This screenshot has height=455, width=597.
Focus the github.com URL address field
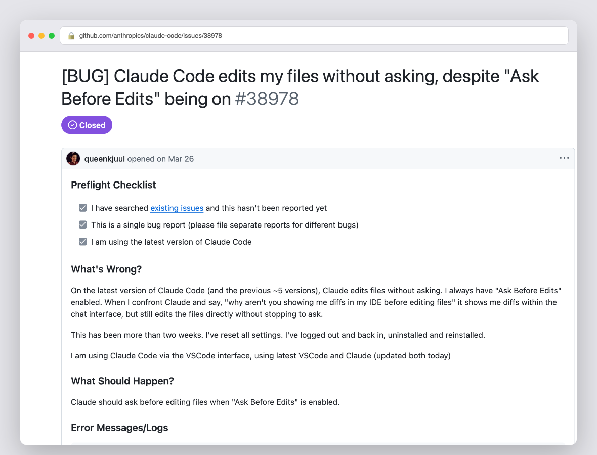point(314,36)
